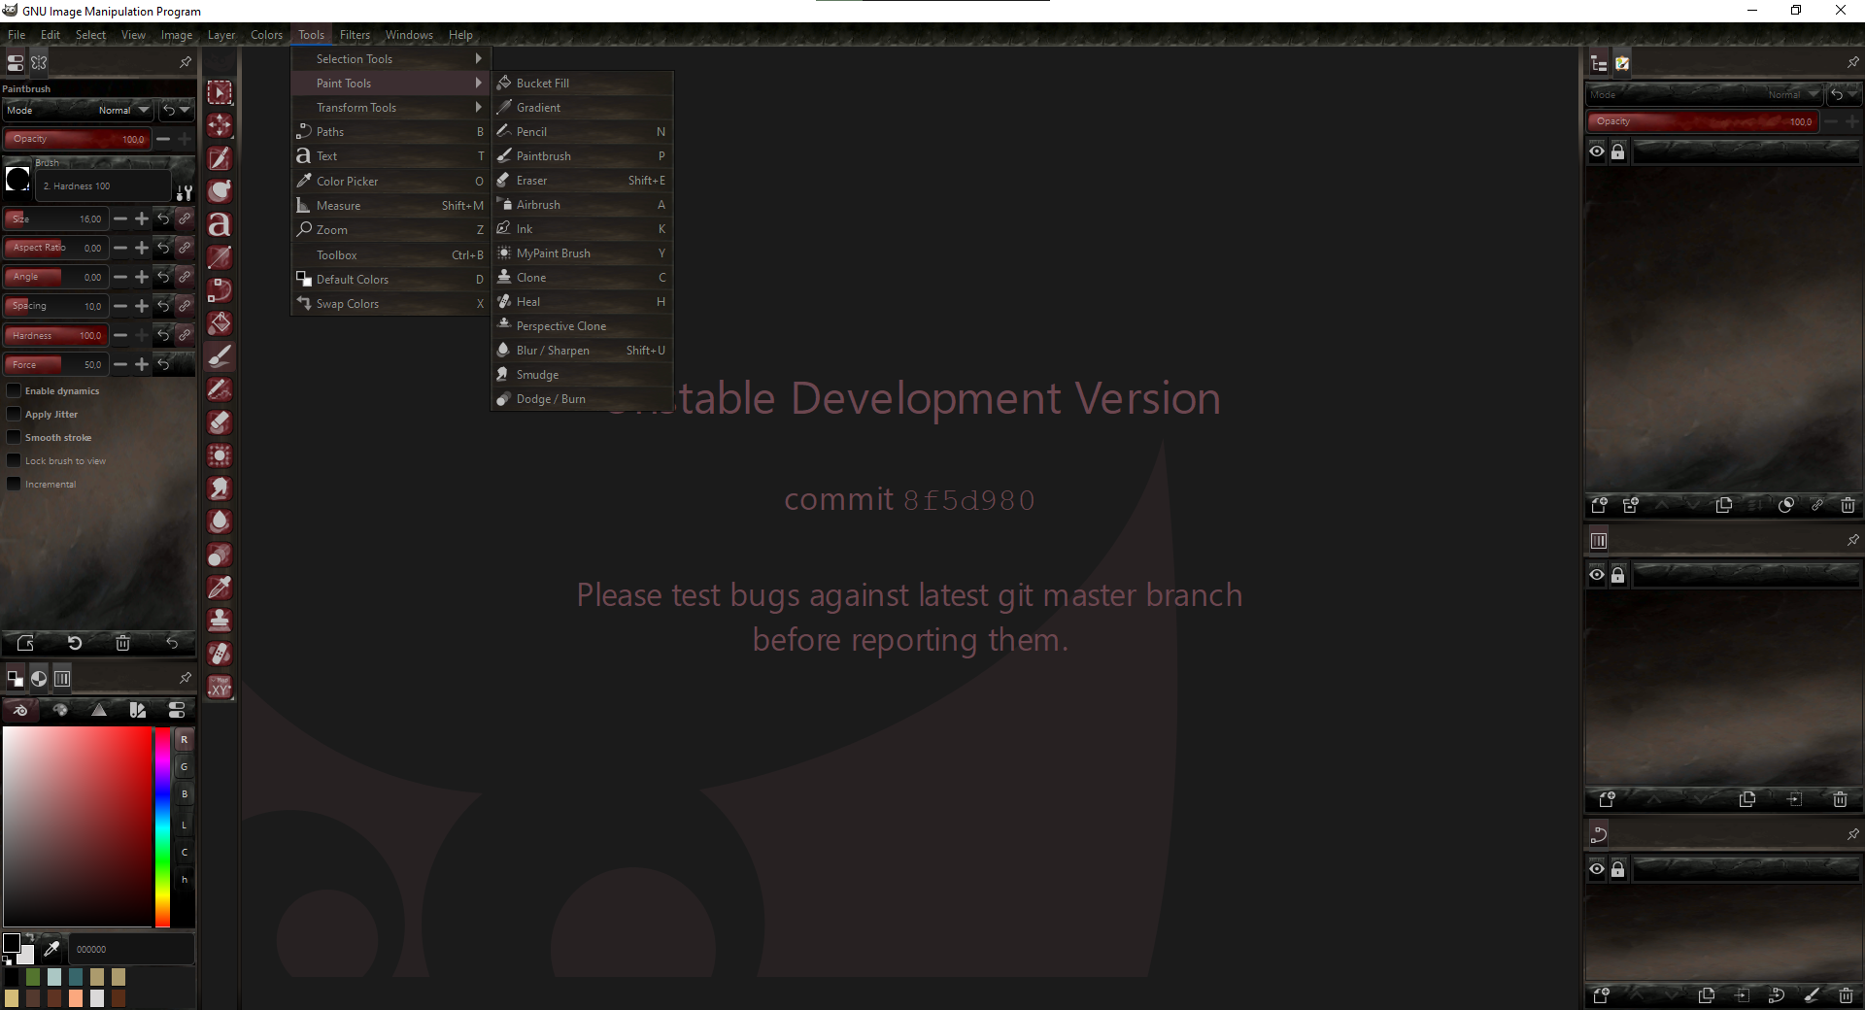Turn on Smooth stroke option

14,437
